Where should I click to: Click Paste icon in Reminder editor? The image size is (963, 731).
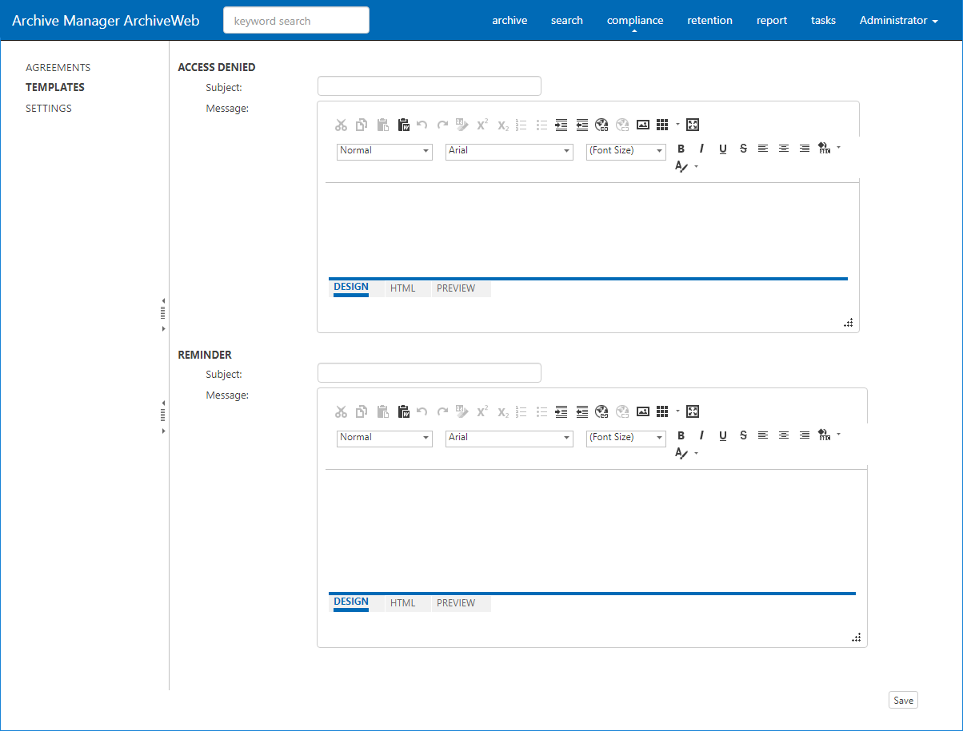pos(382,411)
